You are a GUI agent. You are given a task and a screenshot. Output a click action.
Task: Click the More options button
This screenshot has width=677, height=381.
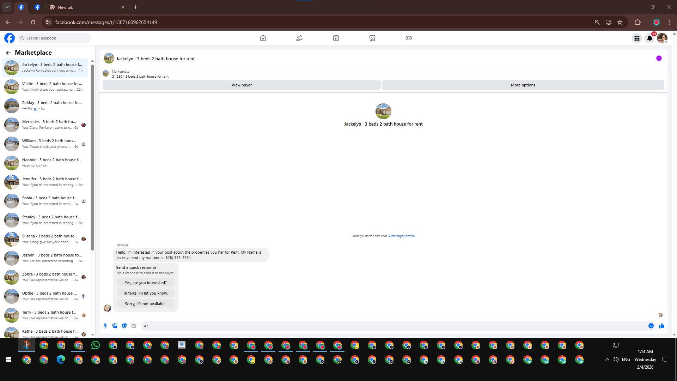tap(523, 85)
